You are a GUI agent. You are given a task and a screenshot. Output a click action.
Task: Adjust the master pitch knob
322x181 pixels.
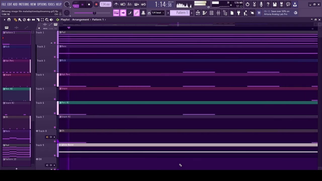tap(66, 13)
